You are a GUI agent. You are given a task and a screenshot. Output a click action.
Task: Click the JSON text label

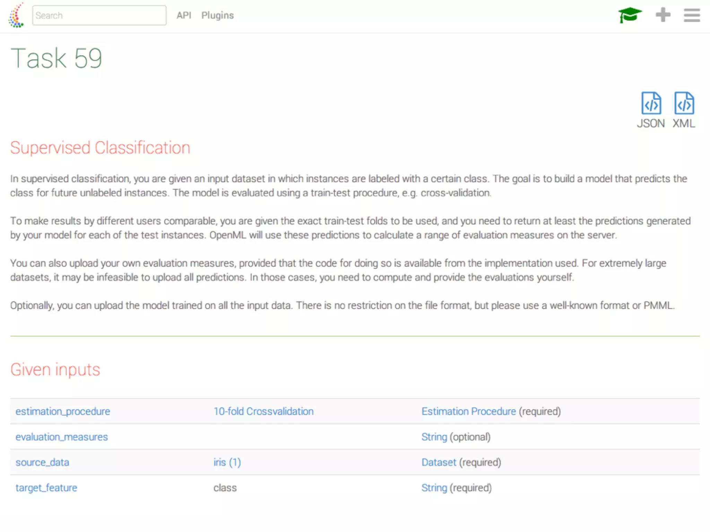651,124
